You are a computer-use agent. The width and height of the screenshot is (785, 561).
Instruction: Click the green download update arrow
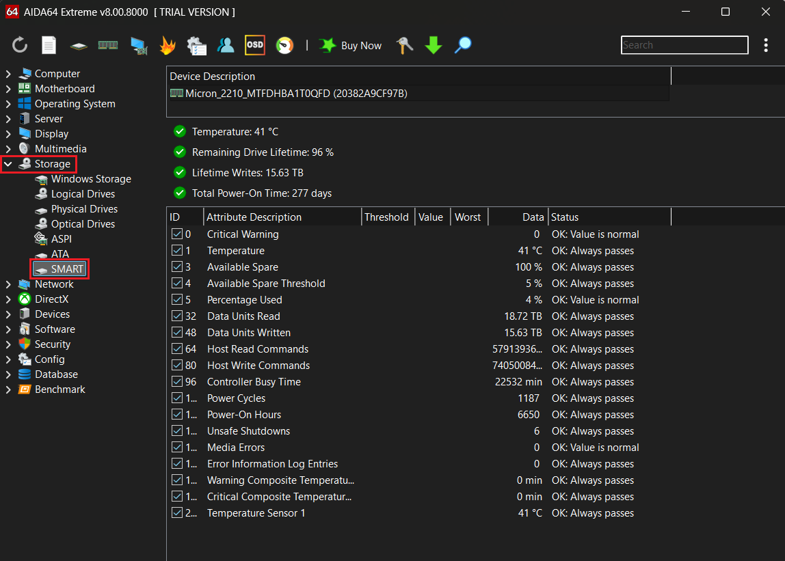point(433,45)
